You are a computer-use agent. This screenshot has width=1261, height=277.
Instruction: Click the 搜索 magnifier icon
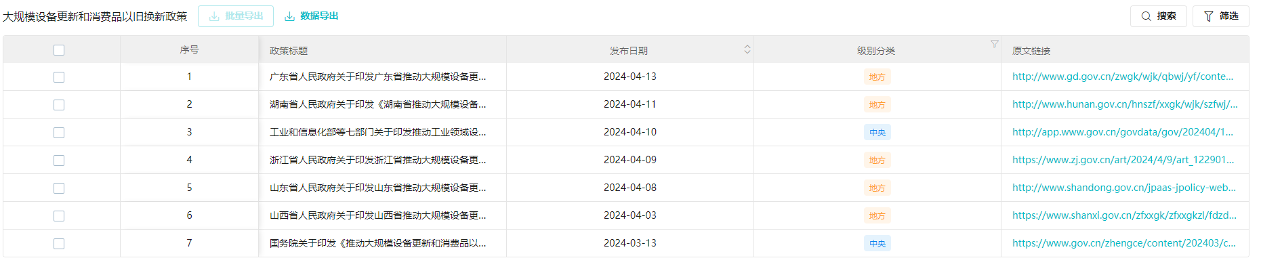(1146, 16)
